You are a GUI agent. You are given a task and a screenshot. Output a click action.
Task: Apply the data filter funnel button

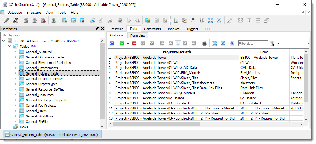272,43
